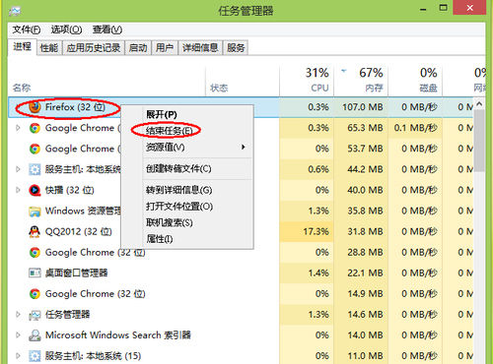Screen dimensions: 493x364
Task: Click the Microsoft Windows Search 索引器 icon
Action: pyautogui.click(x=35, y=335)
